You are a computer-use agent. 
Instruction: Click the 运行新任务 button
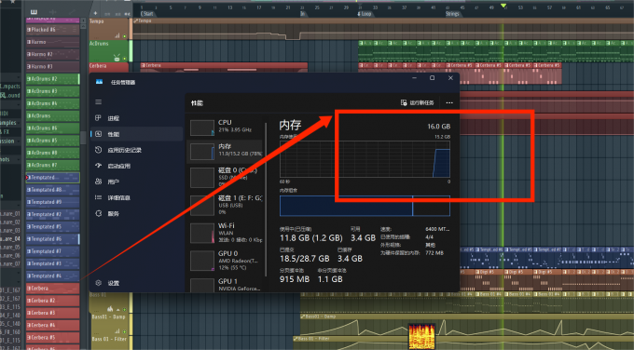click(x=418, y=103)
